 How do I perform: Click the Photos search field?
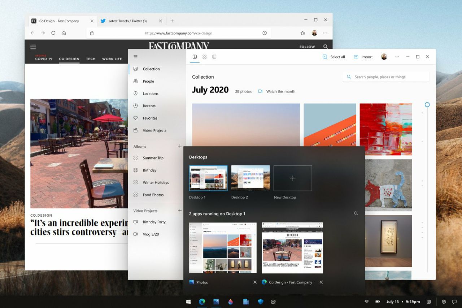(386, 77)
